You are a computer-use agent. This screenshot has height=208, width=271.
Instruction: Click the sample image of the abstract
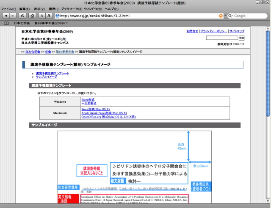click(x=135, y=167)
